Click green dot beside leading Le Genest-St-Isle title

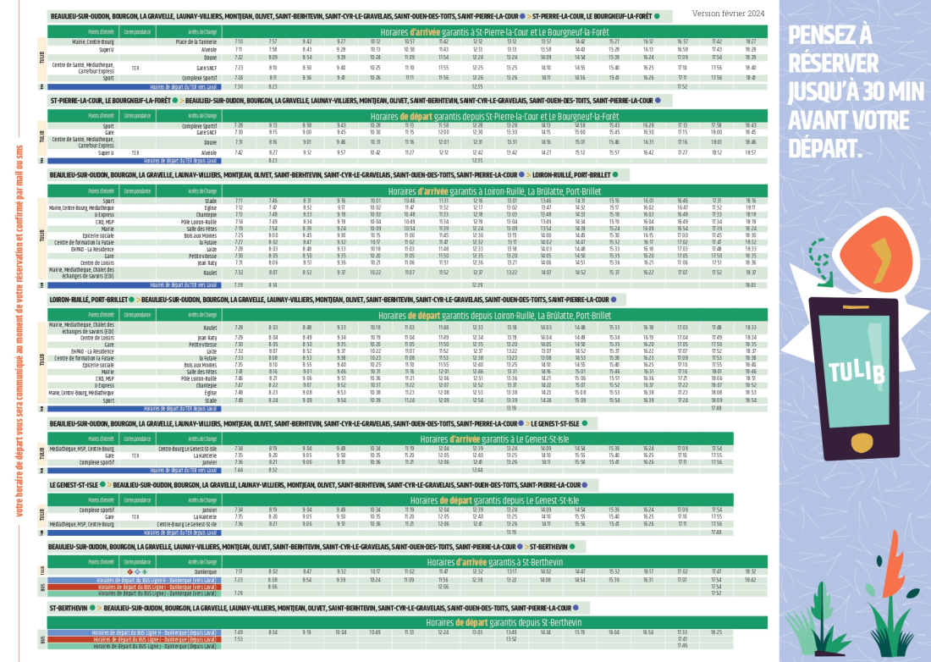tap(102, 484)
